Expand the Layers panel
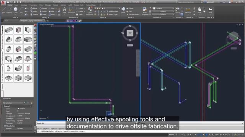Viewport: 245px width, 137px height. click(x=103, y=18)
